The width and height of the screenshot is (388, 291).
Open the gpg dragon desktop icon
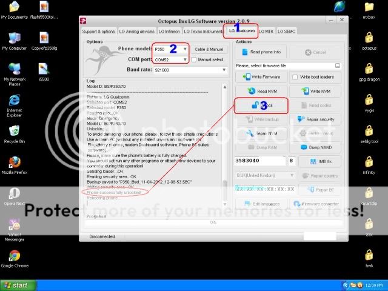tap(369, 72)
